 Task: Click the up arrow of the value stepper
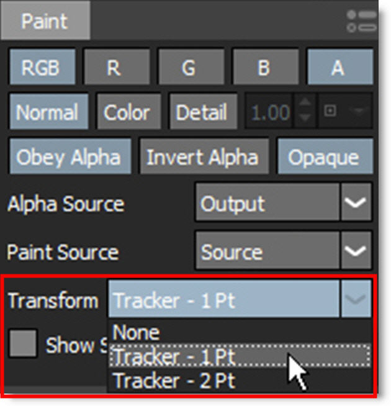tap(304, 106)
